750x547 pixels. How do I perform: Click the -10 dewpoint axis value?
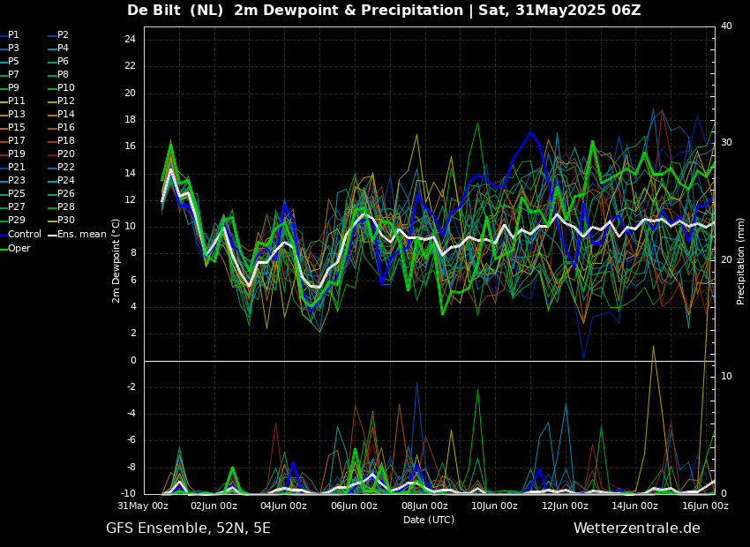coord(129,494)
